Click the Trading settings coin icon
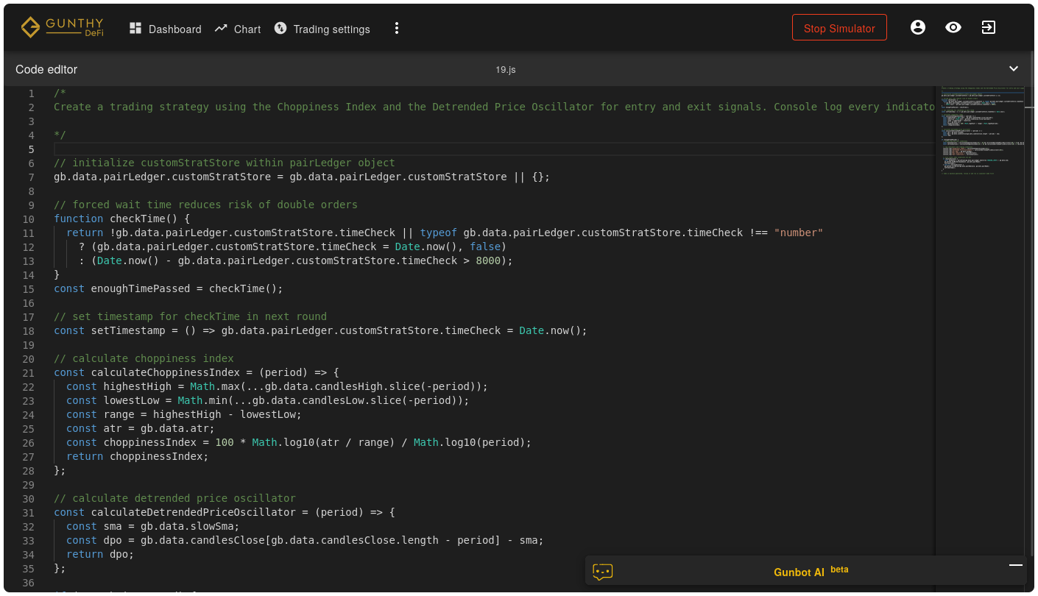The width and height of the screenshot is (1038, 596). pyautogui.click(x=280, y=28)
